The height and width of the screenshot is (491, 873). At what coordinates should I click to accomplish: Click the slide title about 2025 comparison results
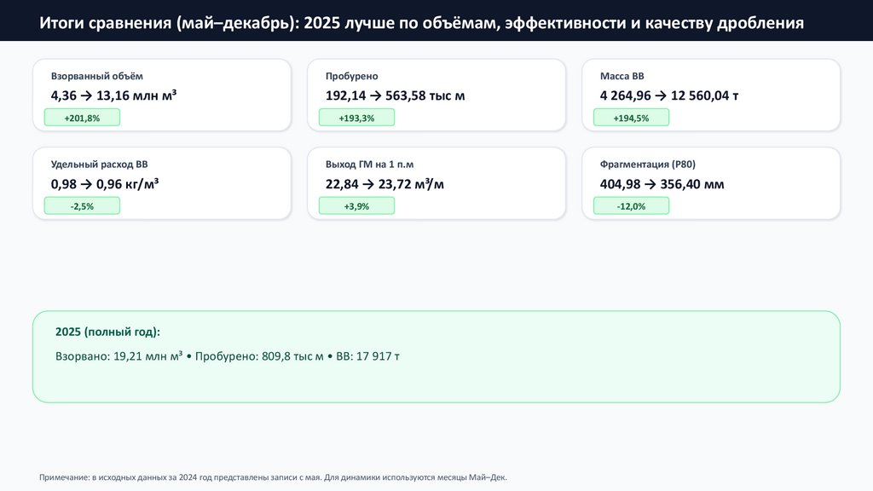click(x=421, y=23)
